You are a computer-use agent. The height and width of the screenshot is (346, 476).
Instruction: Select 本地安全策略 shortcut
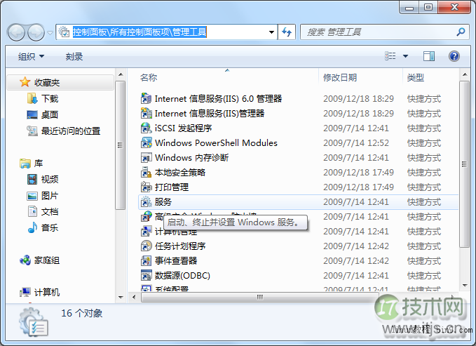180,173
